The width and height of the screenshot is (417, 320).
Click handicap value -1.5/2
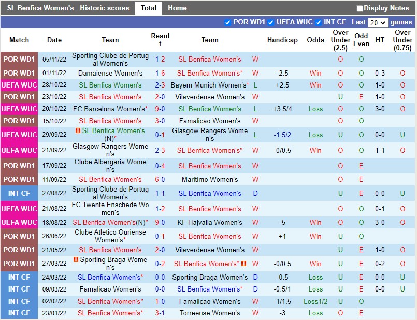click(x=282, y=135)
